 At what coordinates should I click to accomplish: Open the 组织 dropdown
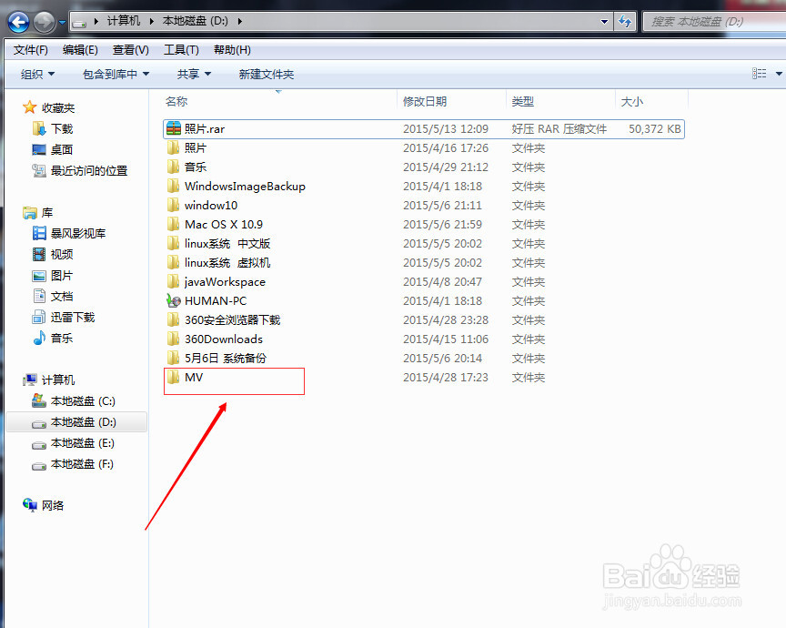coord(37,75)
